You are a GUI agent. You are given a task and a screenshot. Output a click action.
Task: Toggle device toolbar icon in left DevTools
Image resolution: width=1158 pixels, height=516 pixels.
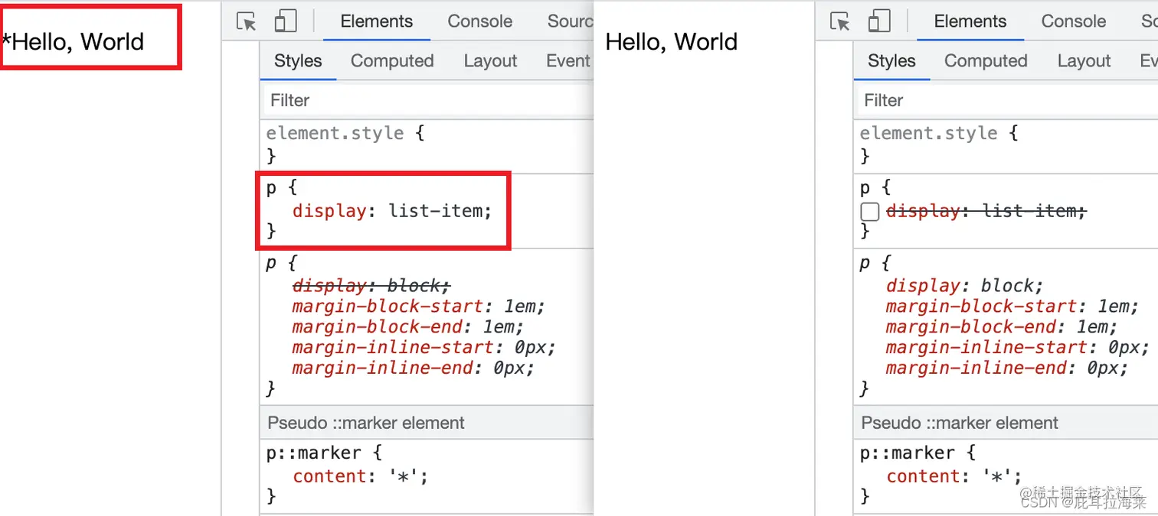(x=286, y=21)
